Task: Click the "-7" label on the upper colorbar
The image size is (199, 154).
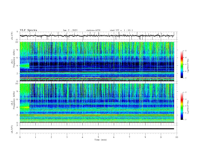Action: point(185,78)
